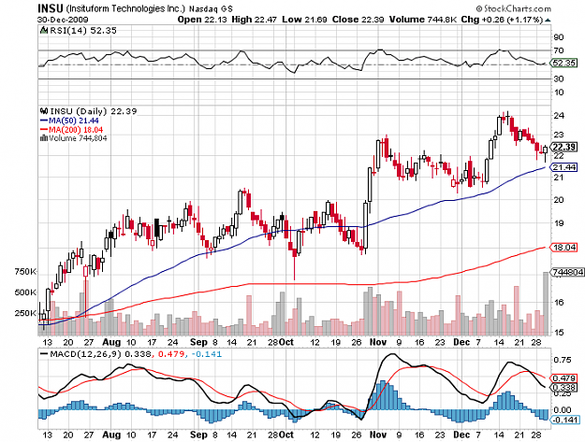Viewport: 585px width, 442px height.
Task: Click the 28Oct label on price chart date axis
Action: pos(281,342)
